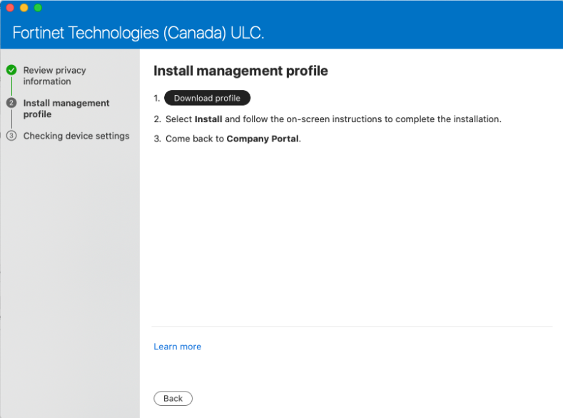Click the step 3 circle icon in sidebar

(11, 136)
